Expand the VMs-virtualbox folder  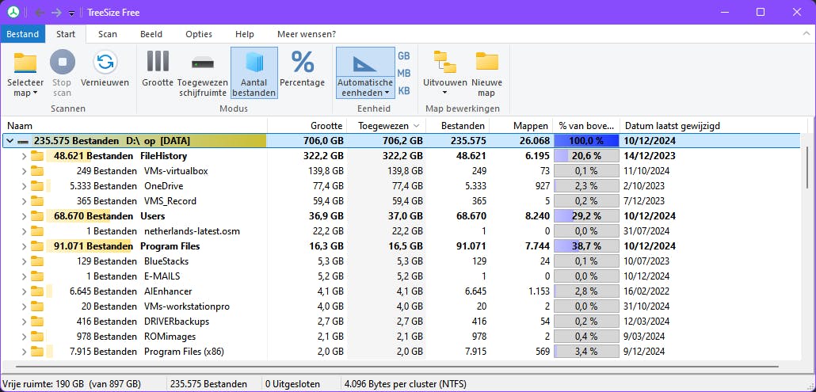(x=23, y=170)
